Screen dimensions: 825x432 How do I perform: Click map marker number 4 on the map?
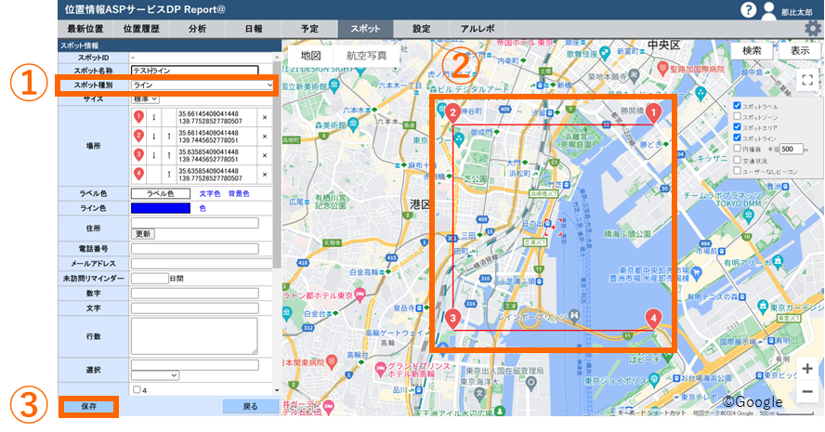click(653, 319)
